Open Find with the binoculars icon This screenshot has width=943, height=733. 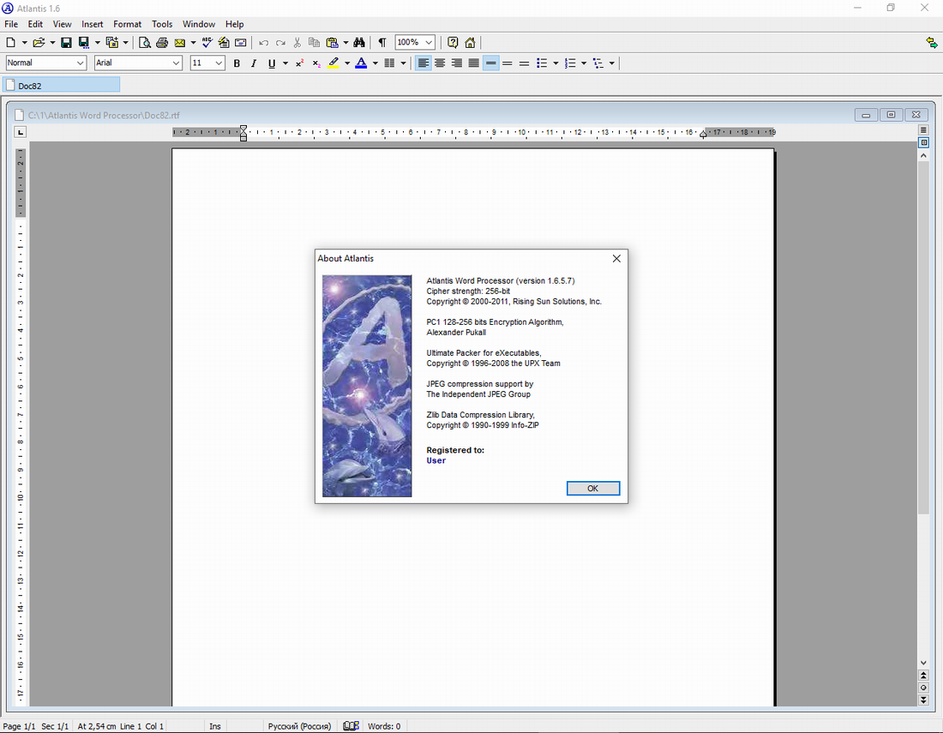coord(359,43)
